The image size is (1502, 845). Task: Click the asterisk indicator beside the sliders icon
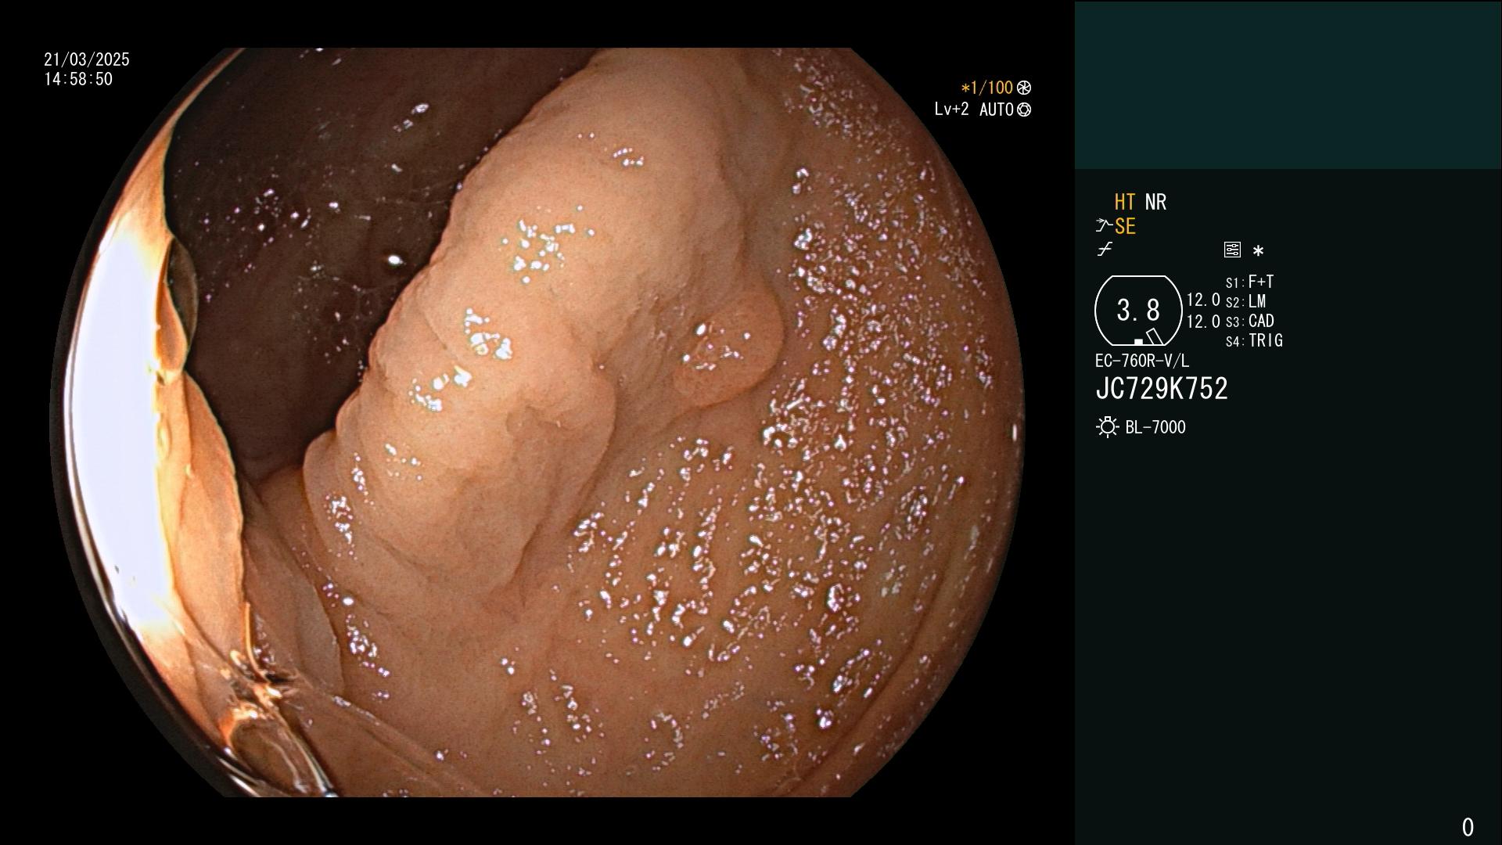coord(1258,251)
